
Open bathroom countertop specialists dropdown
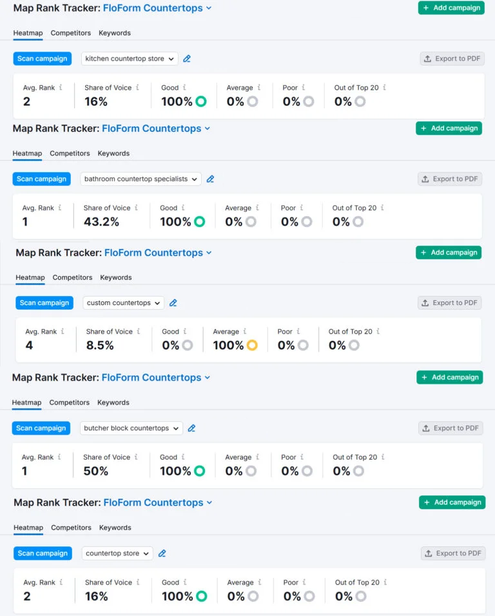[x=141, y=179]
